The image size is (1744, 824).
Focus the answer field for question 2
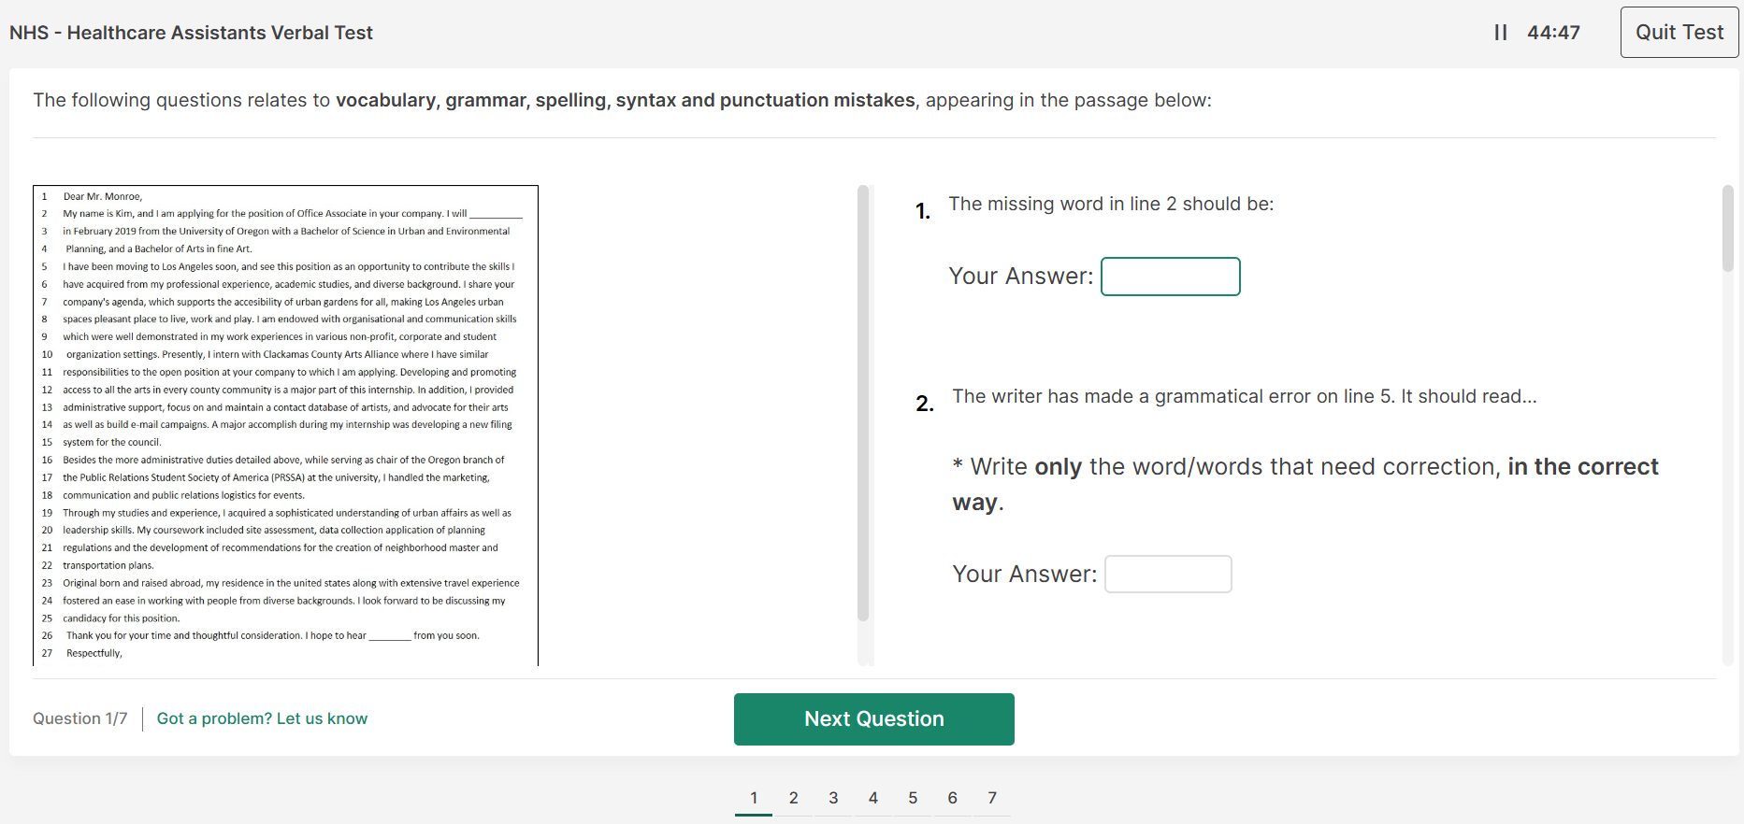pos(1167,574)
